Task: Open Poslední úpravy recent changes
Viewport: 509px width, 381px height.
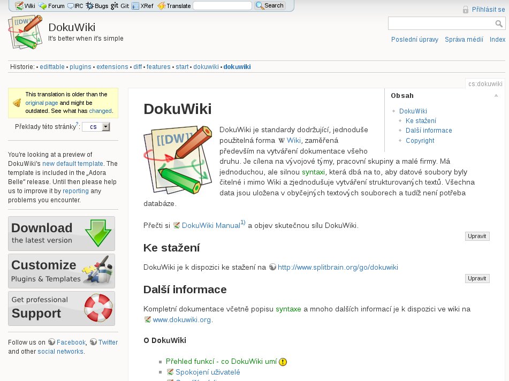Action: pyautogui.click(x=415, y=39)
